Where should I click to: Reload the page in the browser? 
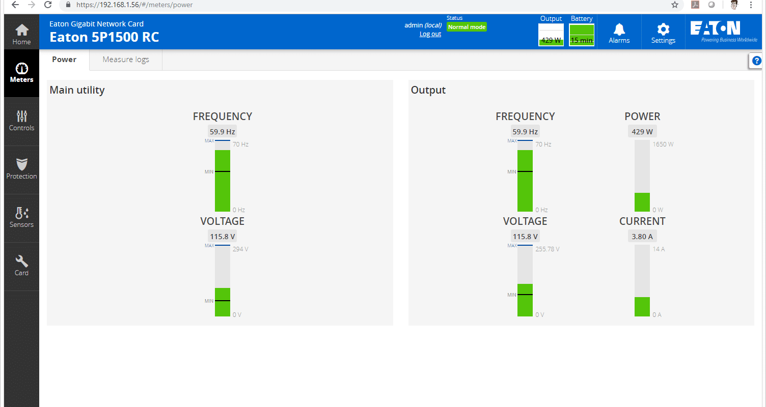pyautogui.click(x=48, y=5)
